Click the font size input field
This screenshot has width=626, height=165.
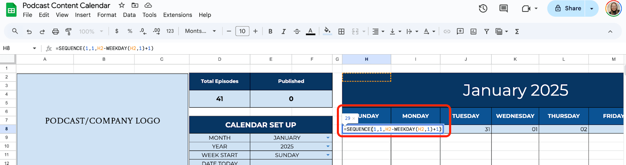[x=242, y=31]
